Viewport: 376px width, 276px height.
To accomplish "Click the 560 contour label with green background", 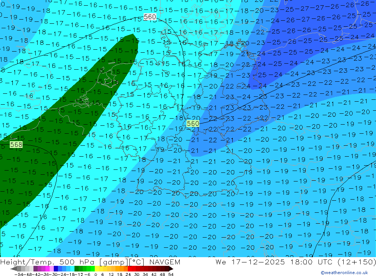I will (193, 124).
